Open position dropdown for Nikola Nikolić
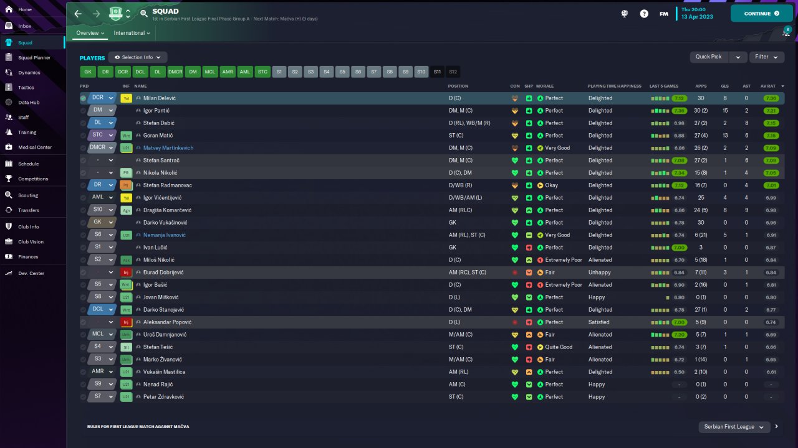Screen dimensions: 798x448 102,173
